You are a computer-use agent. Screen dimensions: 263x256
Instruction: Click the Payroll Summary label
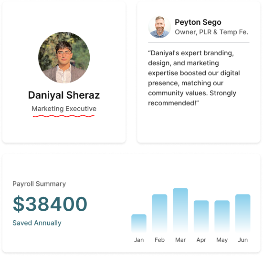(x=39, y=184)
